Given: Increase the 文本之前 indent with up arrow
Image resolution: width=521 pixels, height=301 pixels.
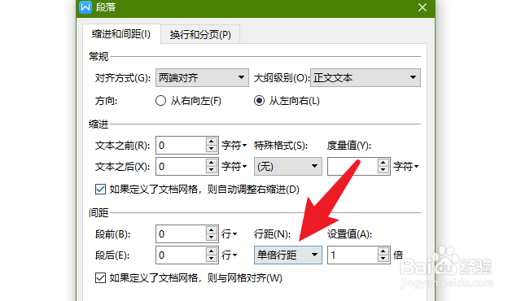Looking at the screenshot, I should (212, 141).
